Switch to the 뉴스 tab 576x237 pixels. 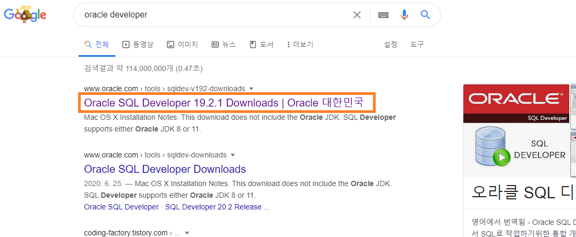tap(224, 45)
